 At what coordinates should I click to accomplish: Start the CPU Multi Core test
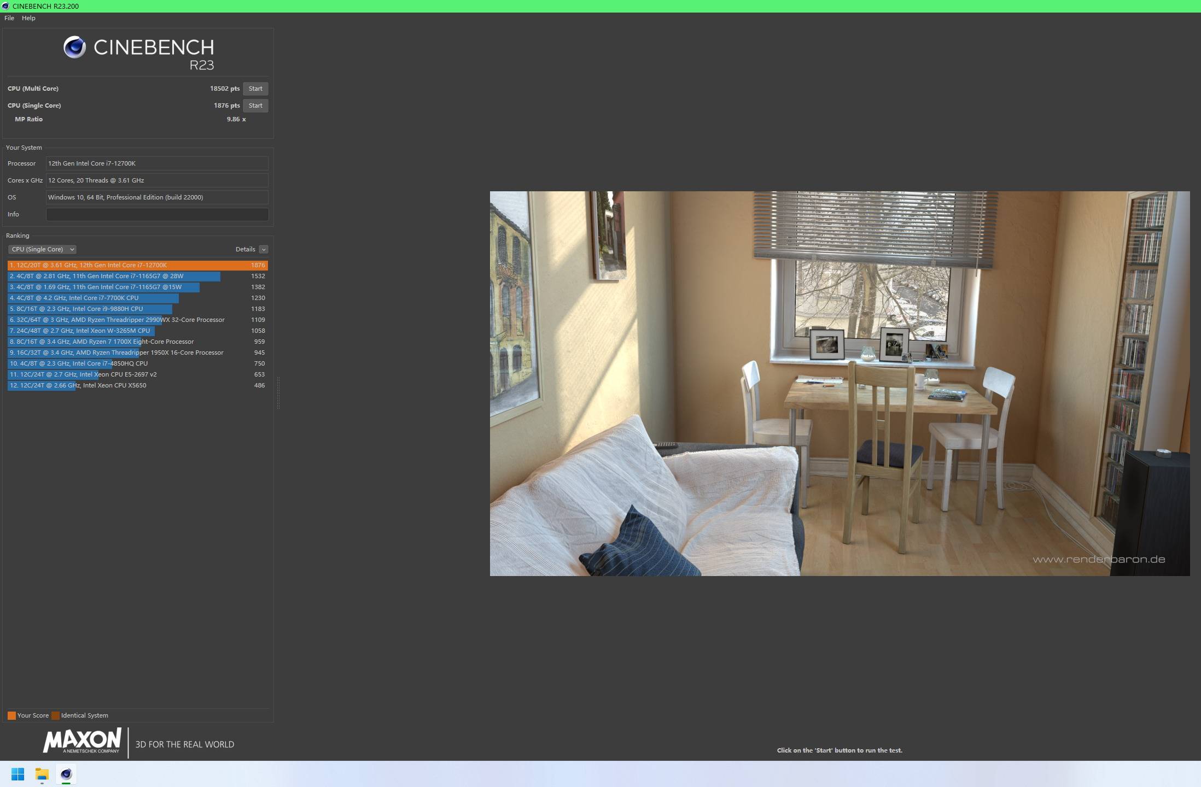[x=255, y=89]
